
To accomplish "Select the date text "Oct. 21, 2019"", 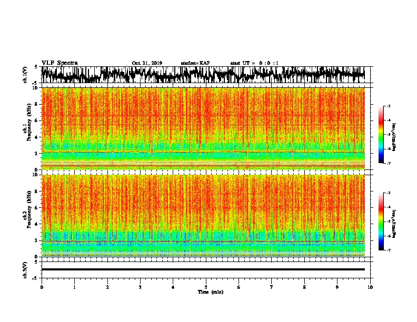I will [x=147, y=63].
